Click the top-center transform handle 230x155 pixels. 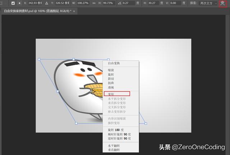tap(74, 59)
